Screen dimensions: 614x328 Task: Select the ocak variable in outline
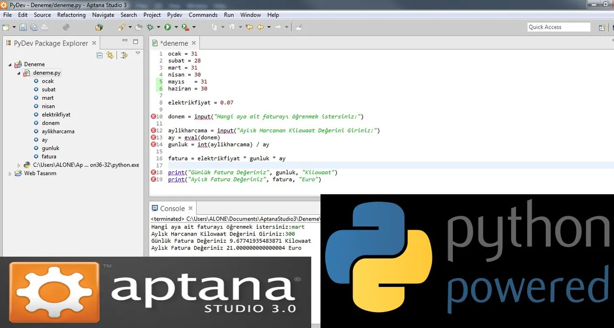pos(48,81)
